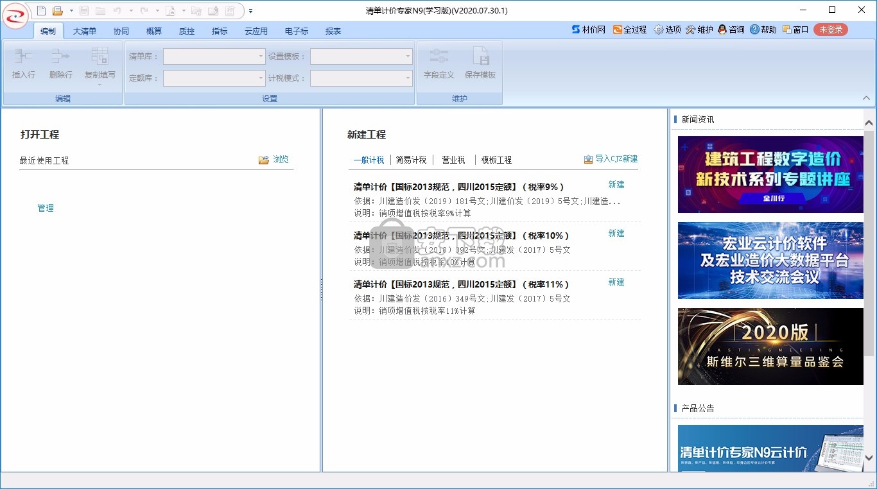Click the save disk icon

pyautogui.click(x=84, y=11)
